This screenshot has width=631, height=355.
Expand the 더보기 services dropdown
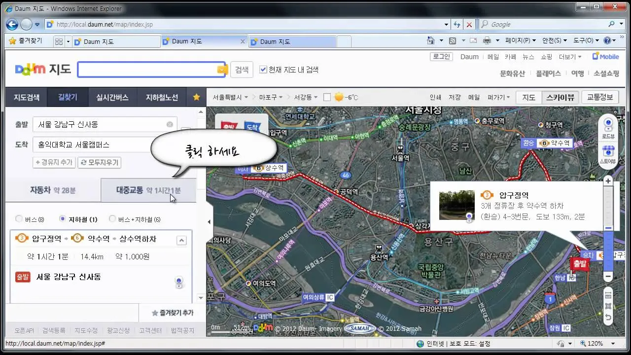(x=570, y=57)
